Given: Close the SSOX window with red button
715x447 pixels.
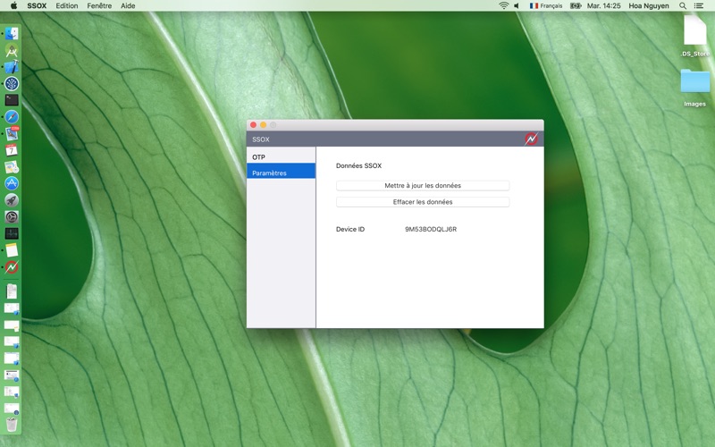Looking at the screenshot, I should (253, 125).
